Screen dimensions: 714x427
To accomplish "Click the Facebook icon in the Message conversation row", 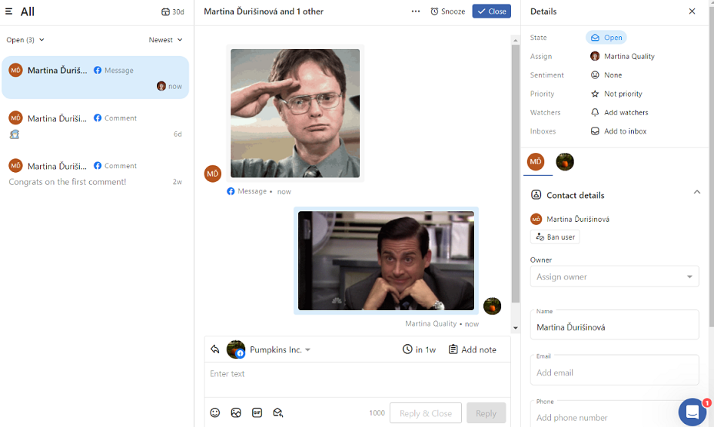I will [98, 70].
